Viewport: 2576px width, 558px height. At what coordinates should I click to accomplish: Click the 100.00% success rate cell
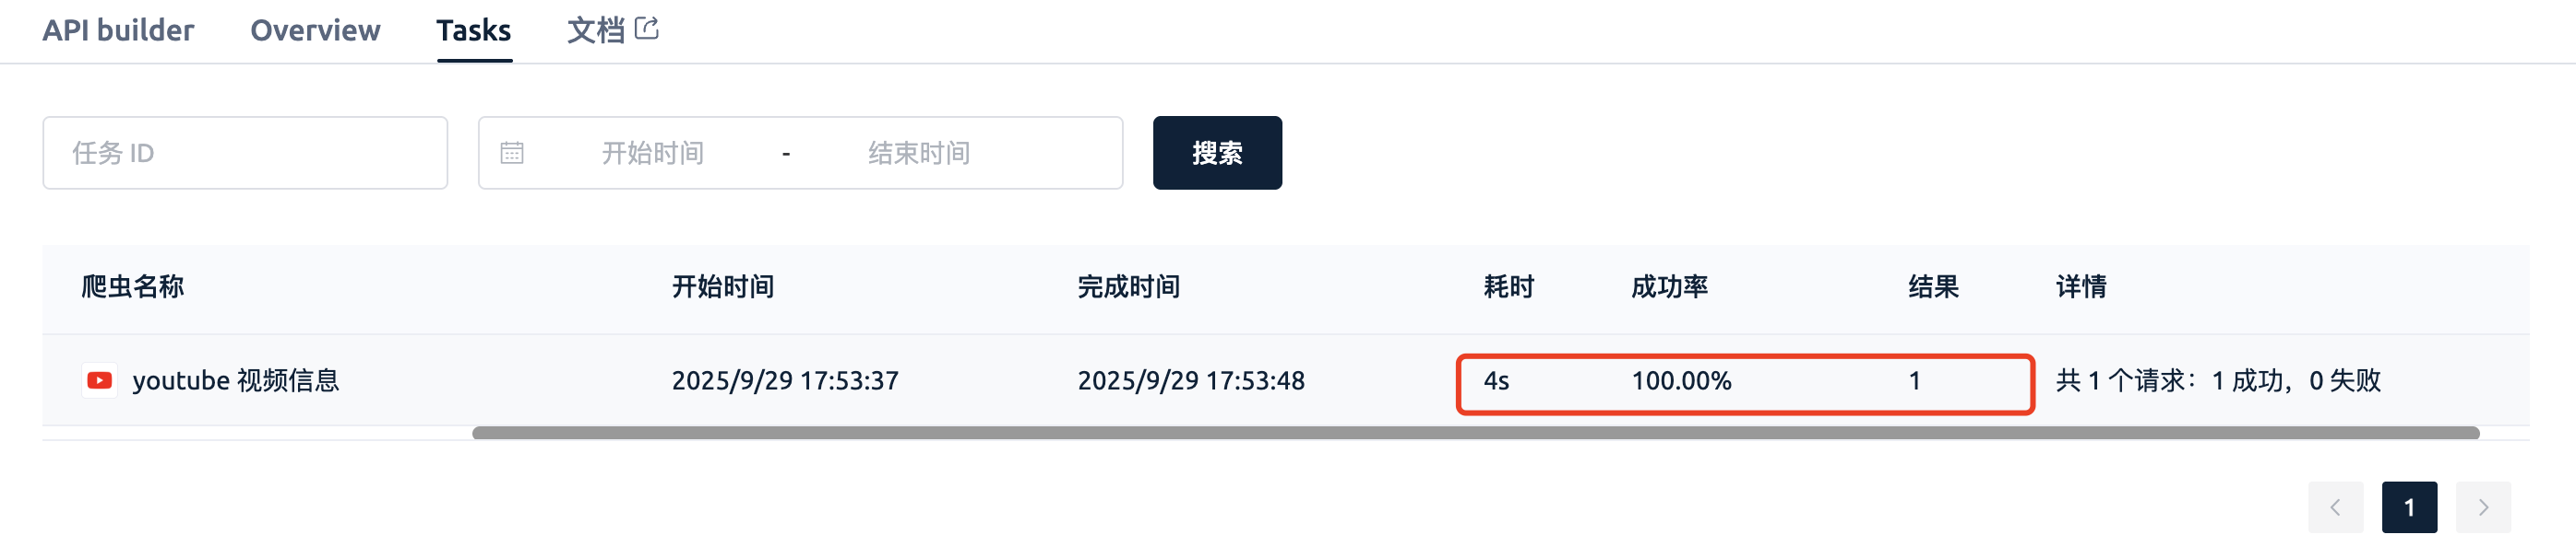click(1681, 380)
